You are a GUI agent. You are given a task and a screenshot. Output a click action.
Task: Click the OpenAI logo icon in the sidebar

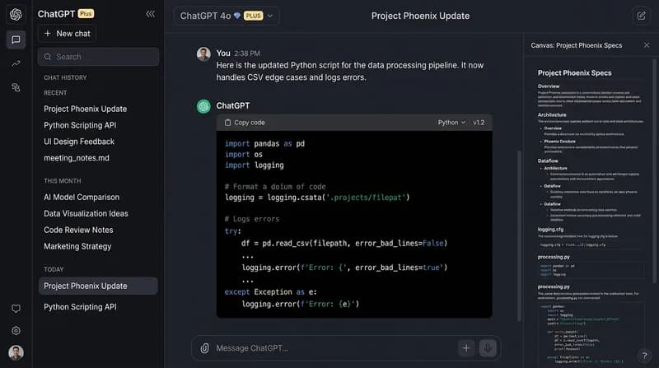16,15
